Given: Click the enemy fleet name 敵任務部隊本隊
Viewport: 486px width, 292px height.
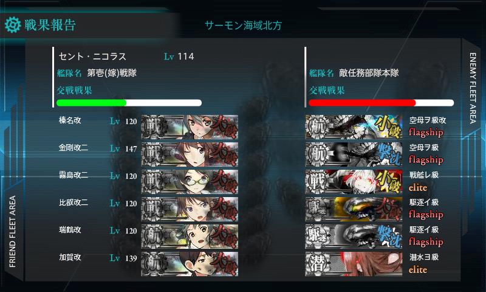Looking at the screenshot, I should pos(369,73).
